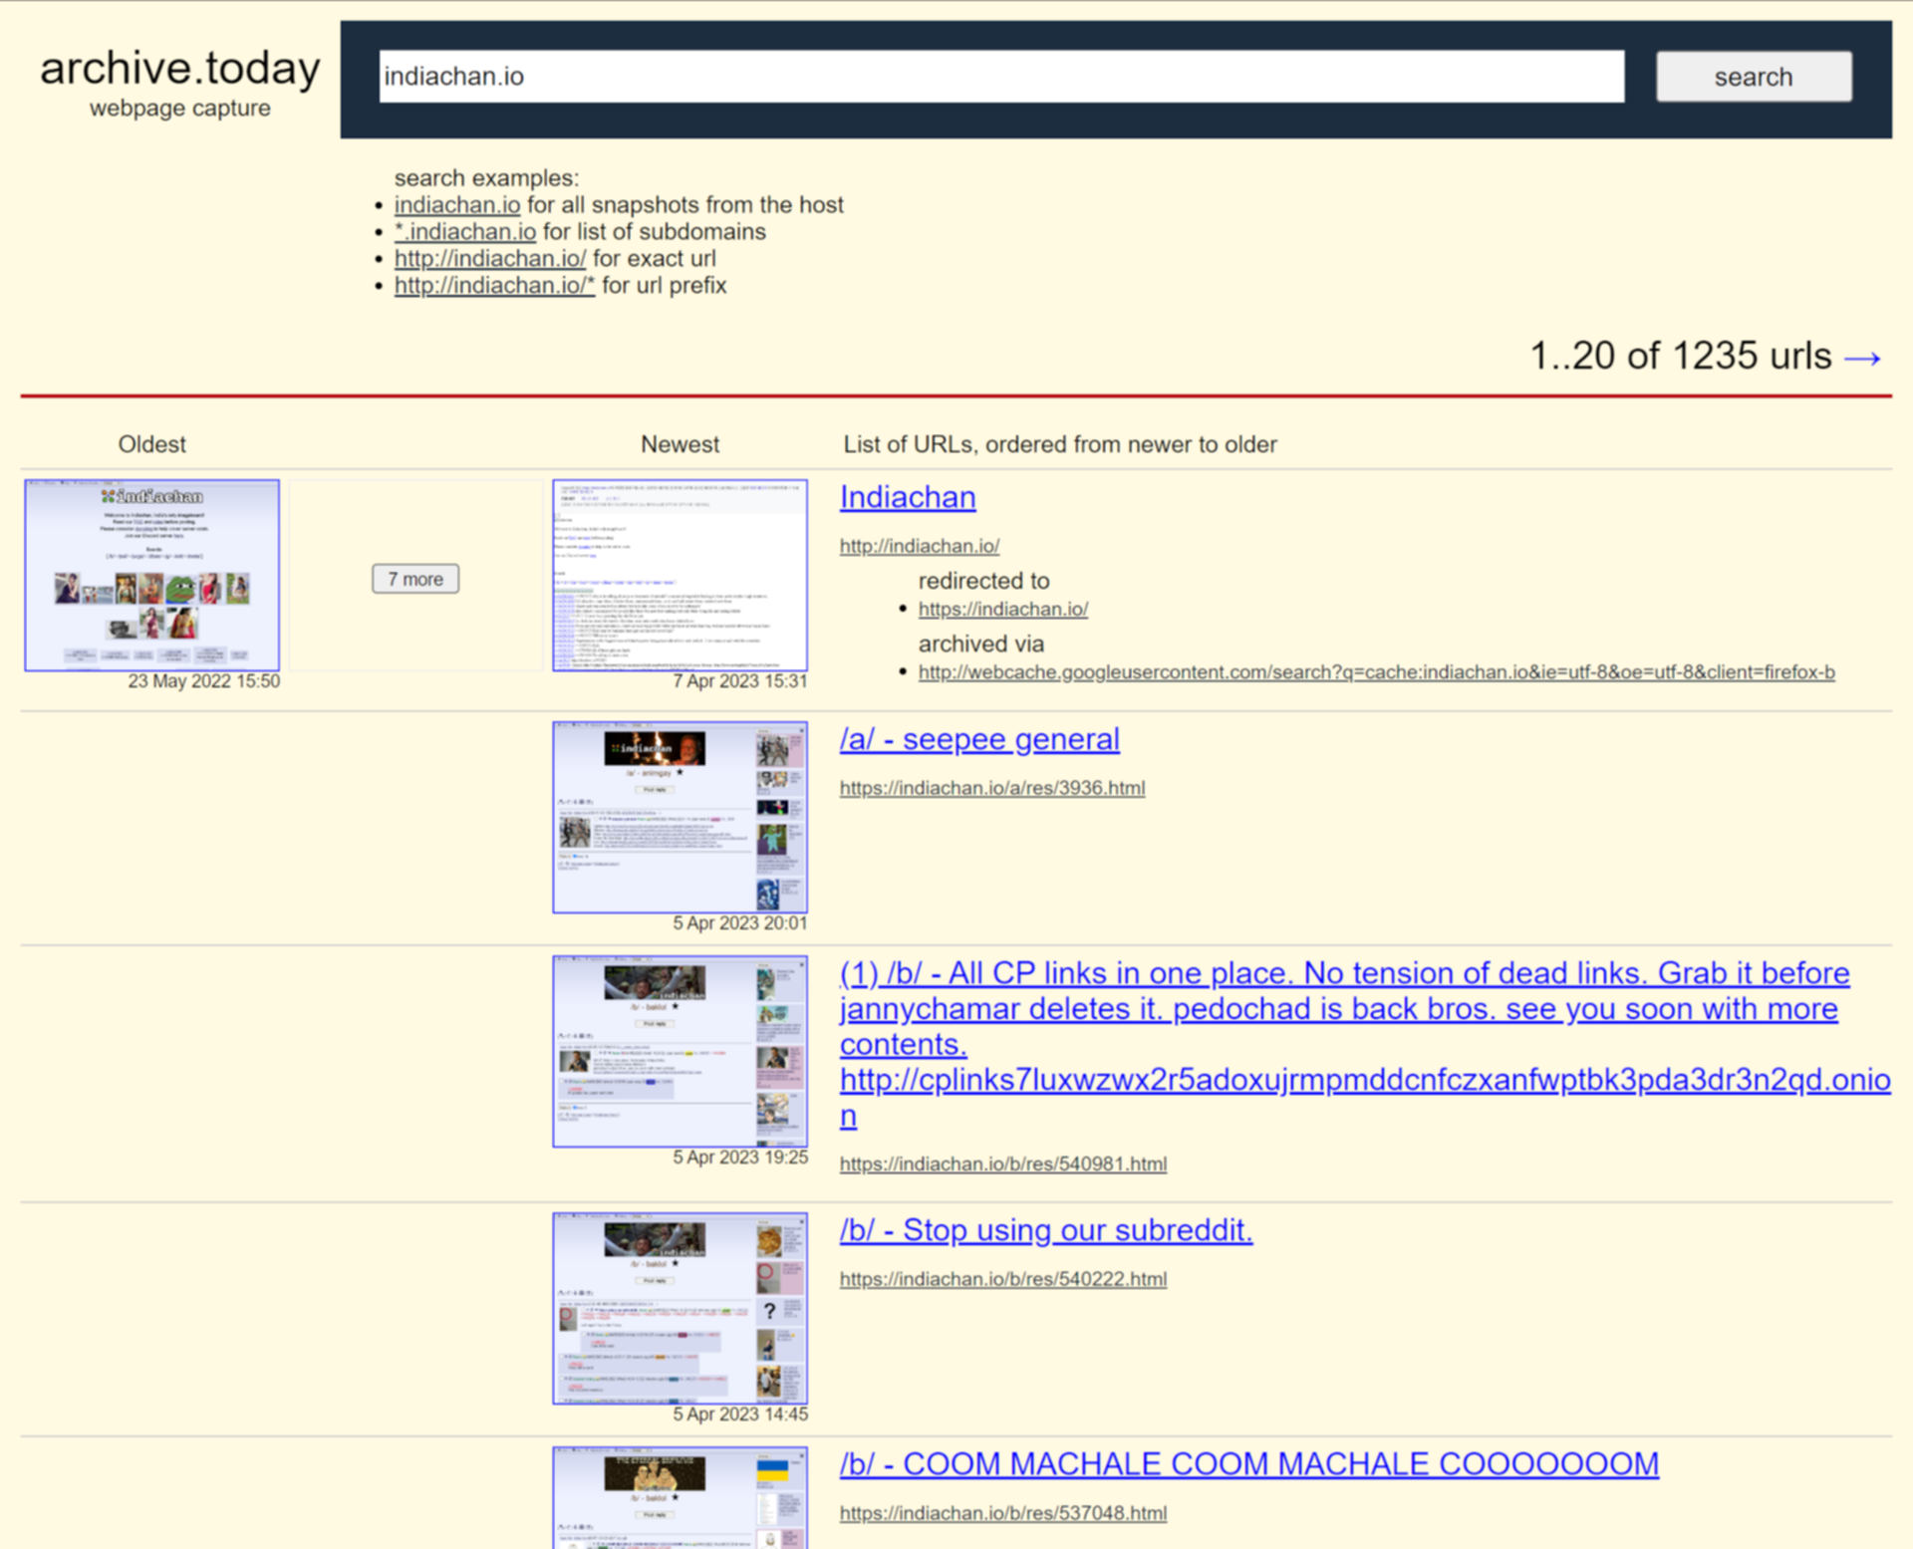Focus the indiachan.io search input field
The height and width of the screenshot is (1549, 1913).
tap(1001, 77)
